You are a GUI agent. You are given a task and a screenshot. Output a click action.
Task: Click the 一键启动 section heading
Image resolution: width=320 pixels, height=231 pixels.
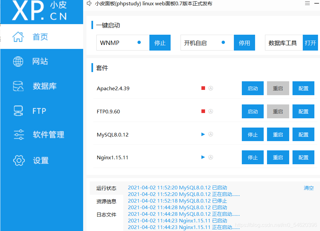(108, 25)
